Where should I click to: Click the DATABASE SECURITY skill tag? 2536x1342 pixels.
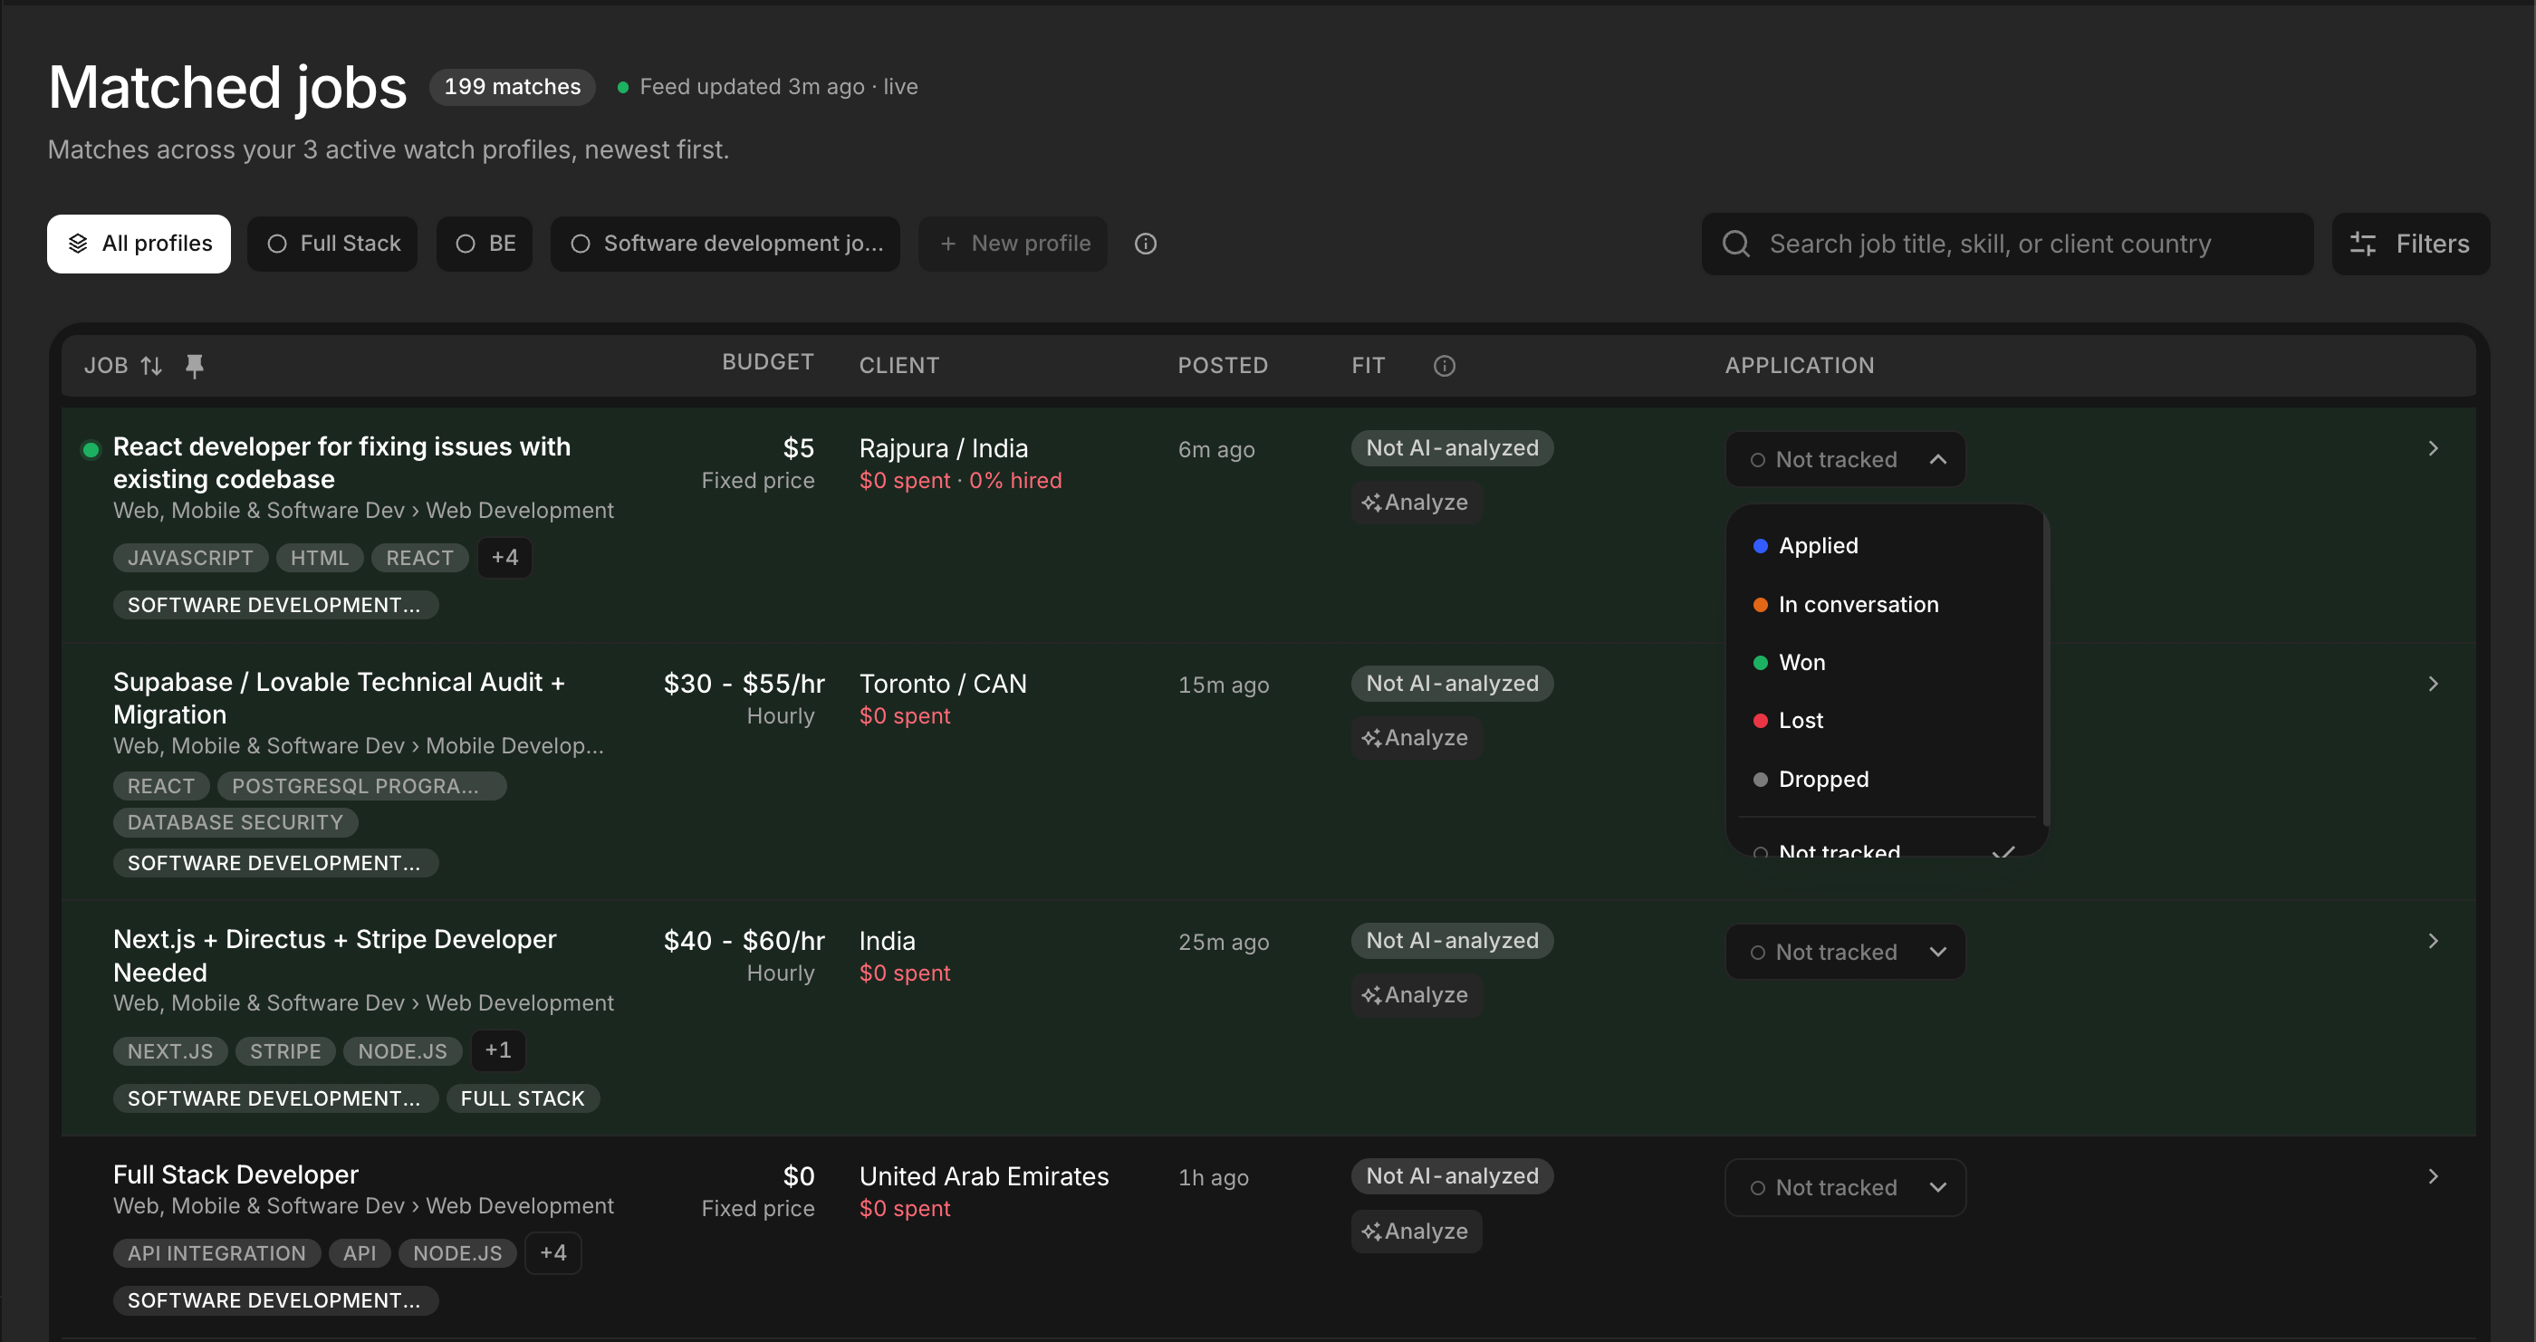[235, 822]
